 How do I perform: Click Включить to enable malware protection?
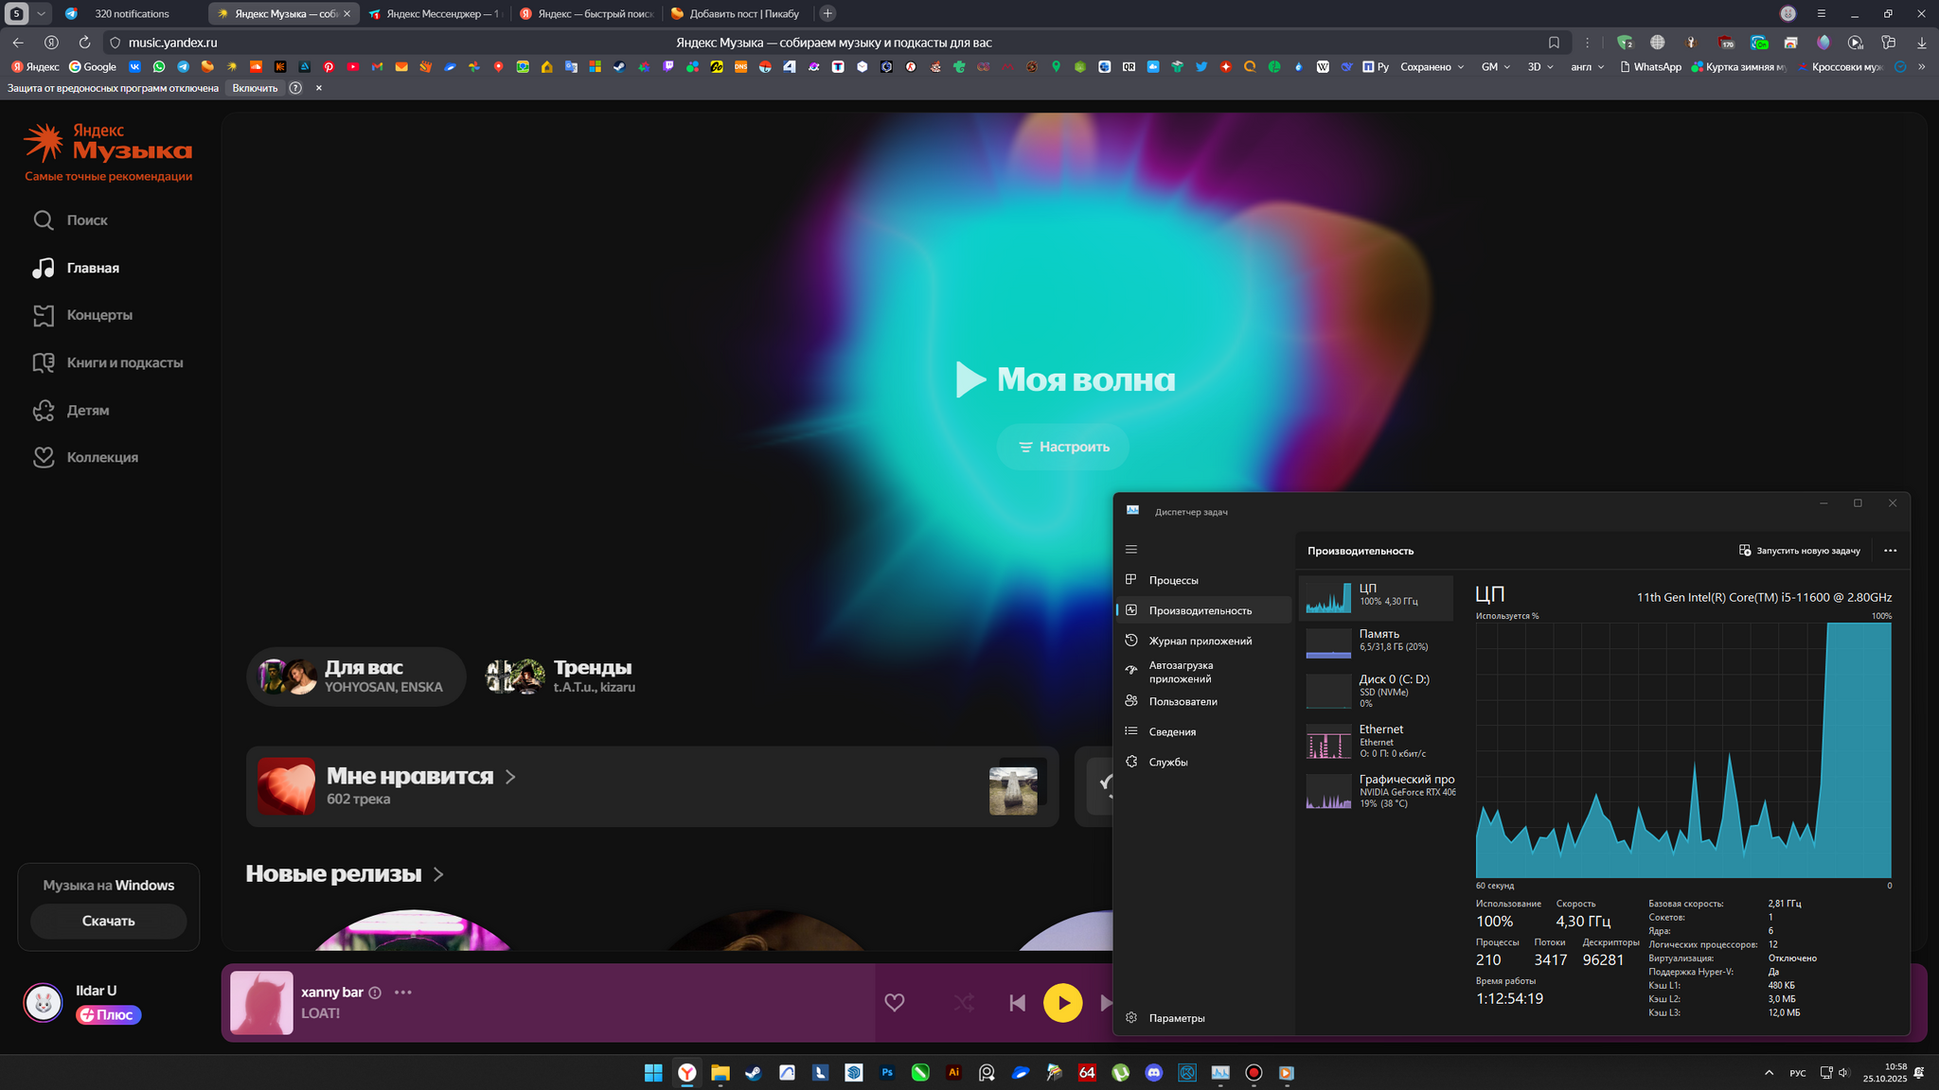(x=255, y=88)
